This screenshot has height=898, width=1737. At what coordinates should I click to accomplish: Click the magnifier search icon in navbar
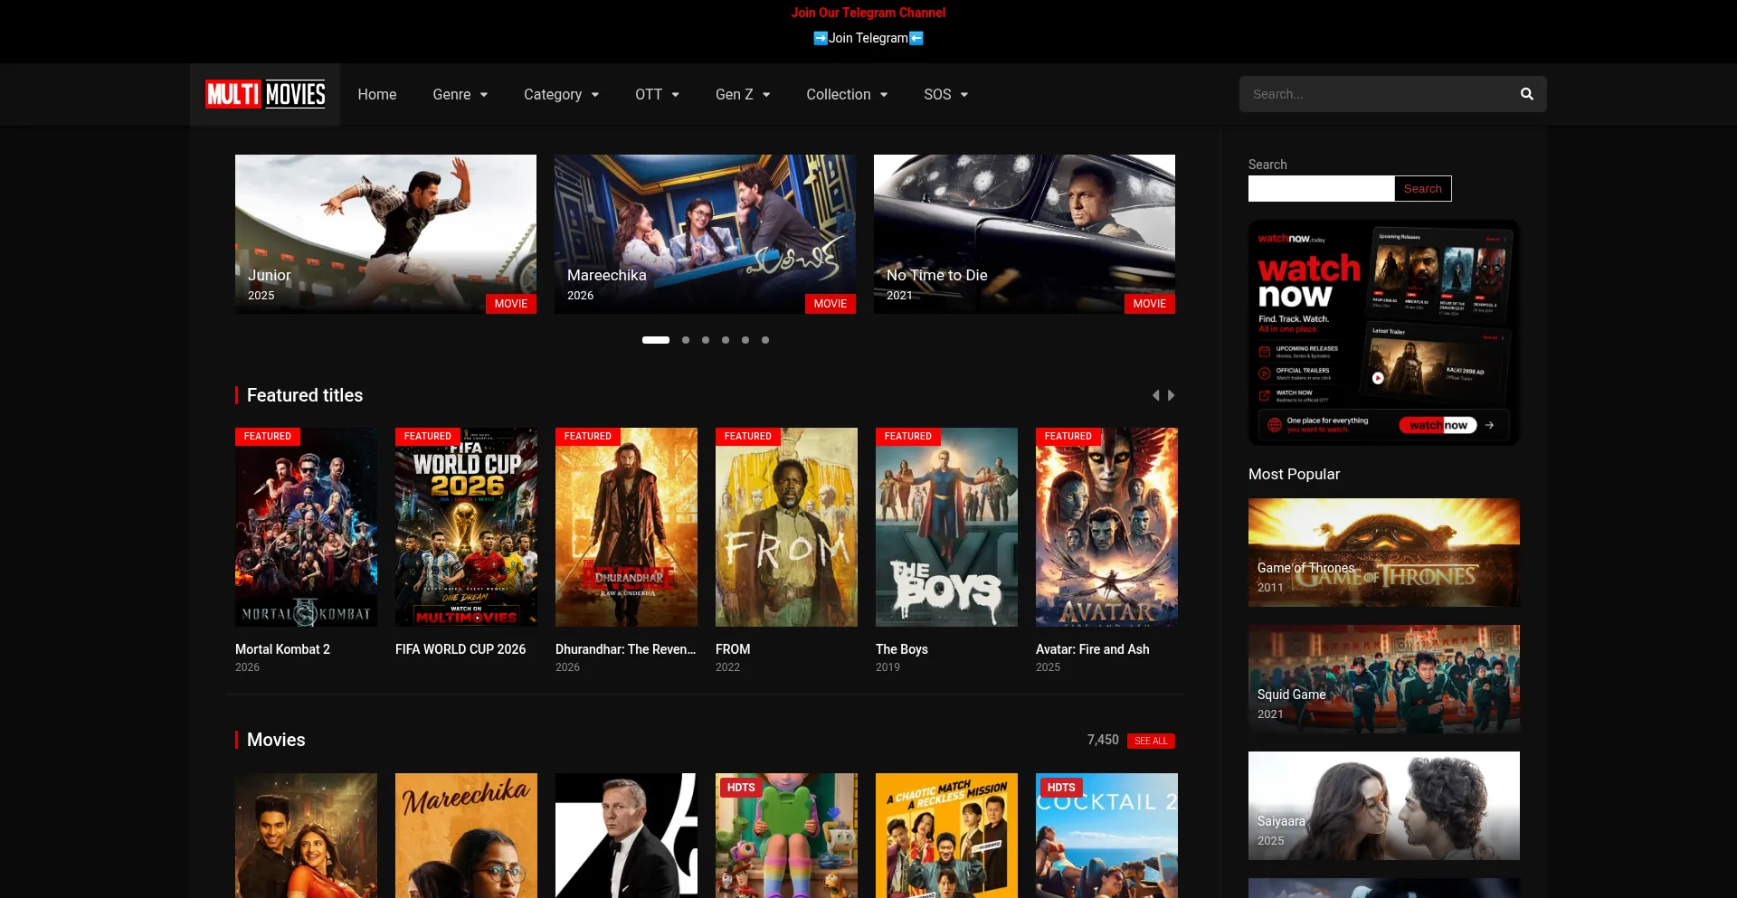click(1527, 94)
